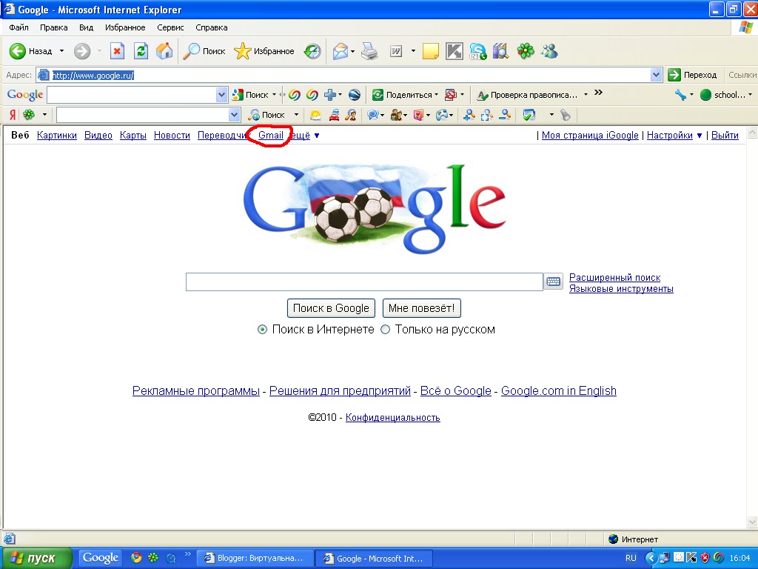Click 'Переход' go button next to address bar
The image size is (758, 569).
click(693, 75)
